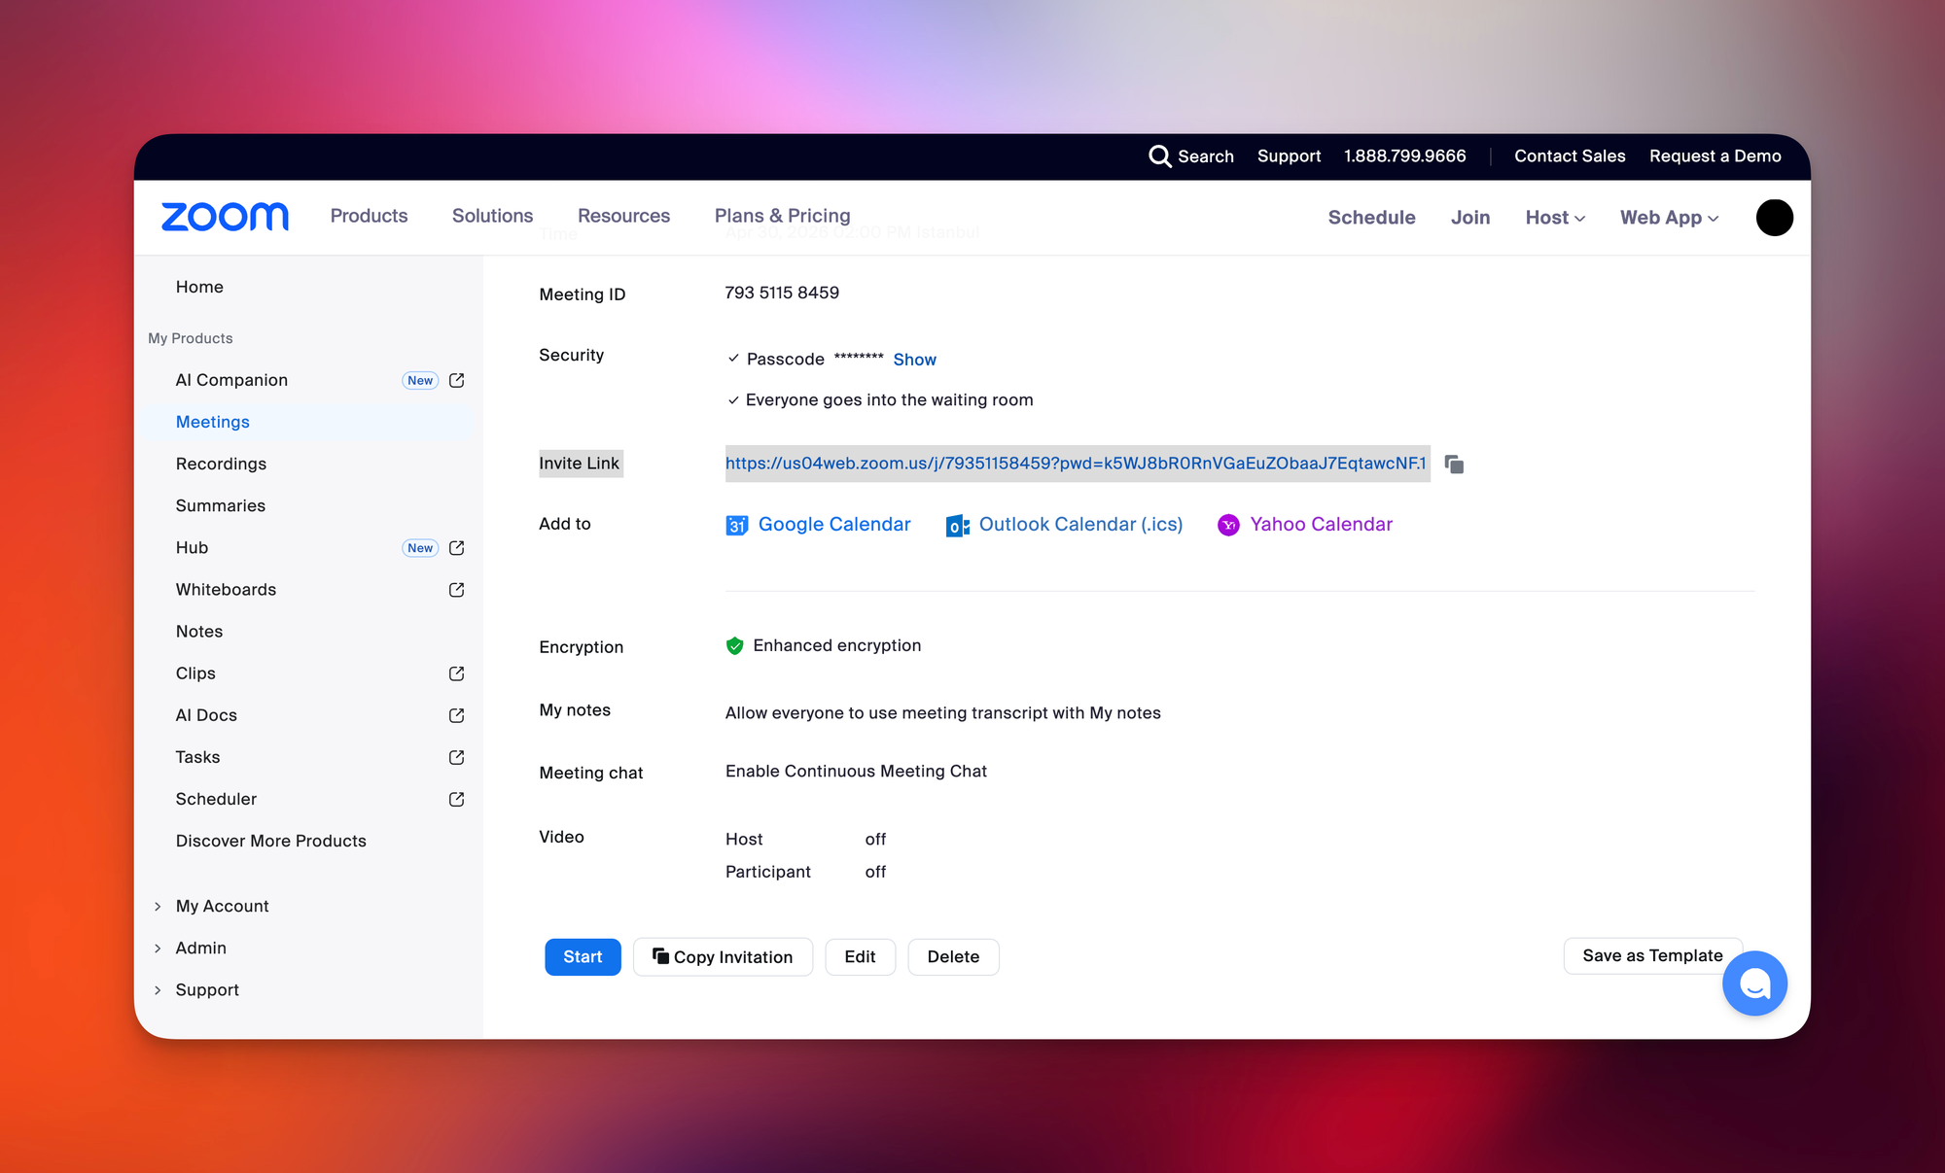Go to Plans & Pricing
Image resolution: width=1945 pixels, height=1173 pixels.
(782, 216)
